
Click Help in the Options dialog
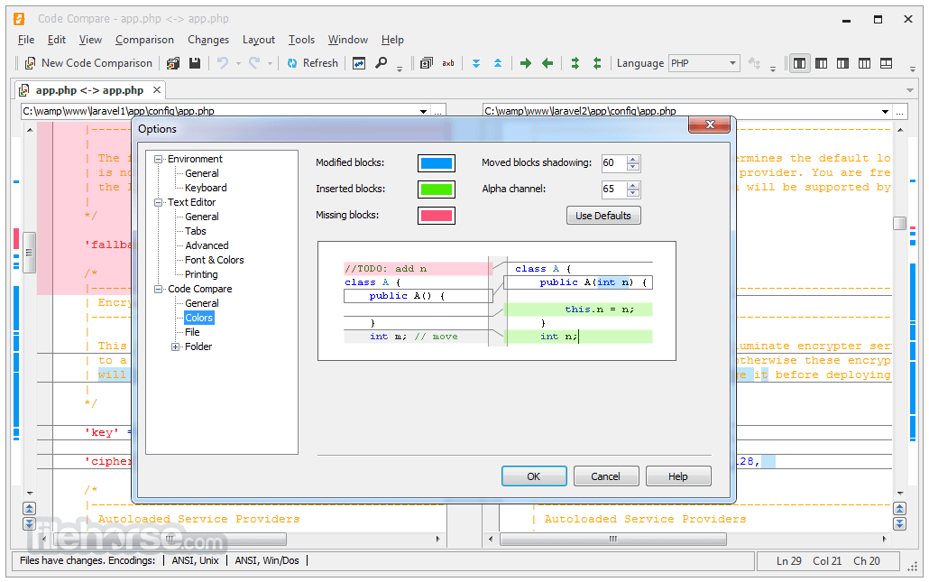tap(677, 476)
